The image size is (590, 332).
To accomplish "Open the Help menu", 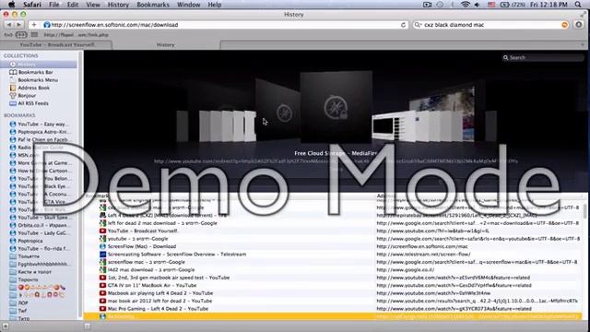I will [215, 5].
